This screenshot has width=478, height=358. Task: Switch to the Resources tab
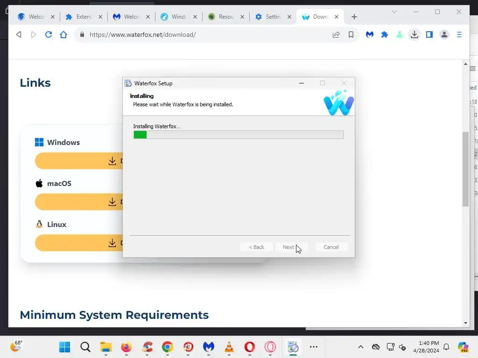[x=226, y=17]
